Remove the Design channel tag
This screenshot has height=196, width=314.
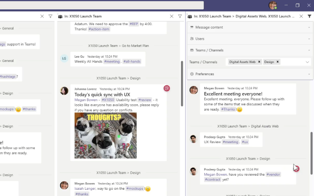277,62
